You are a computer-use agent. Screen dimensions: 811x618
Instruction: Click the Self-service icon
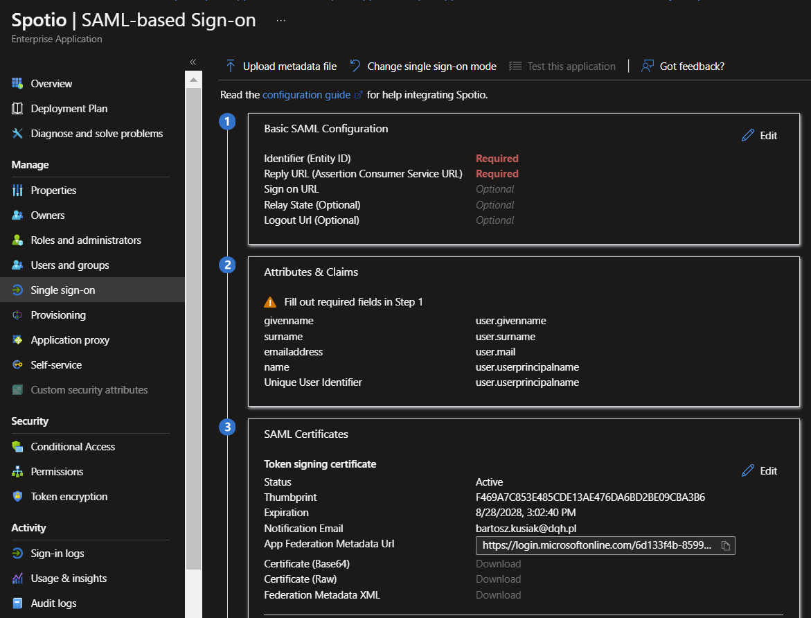pos(17,364)
